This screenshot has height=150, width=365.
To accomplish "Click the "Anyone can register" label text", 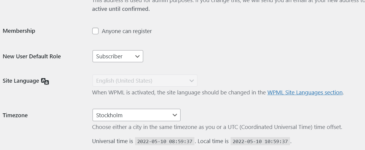I will 127,31.
